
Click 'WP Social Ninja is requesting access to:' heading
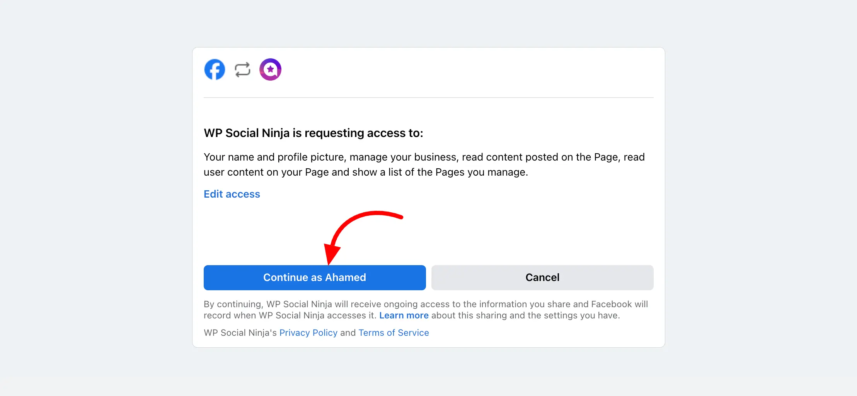[313, 133]
